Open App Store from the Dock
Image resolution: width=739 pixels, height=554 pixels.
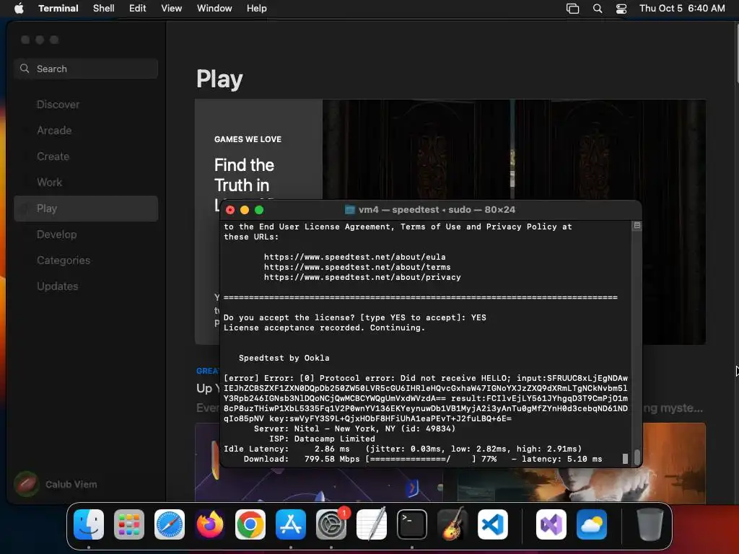(x=291, y=524)
